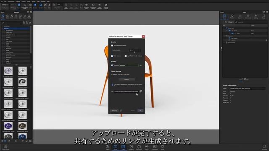Screen dimensions: 269x151
Task: Select the Aluminum Polished material thumbnail
Action: pyautogui.click(x=22, y=82)
